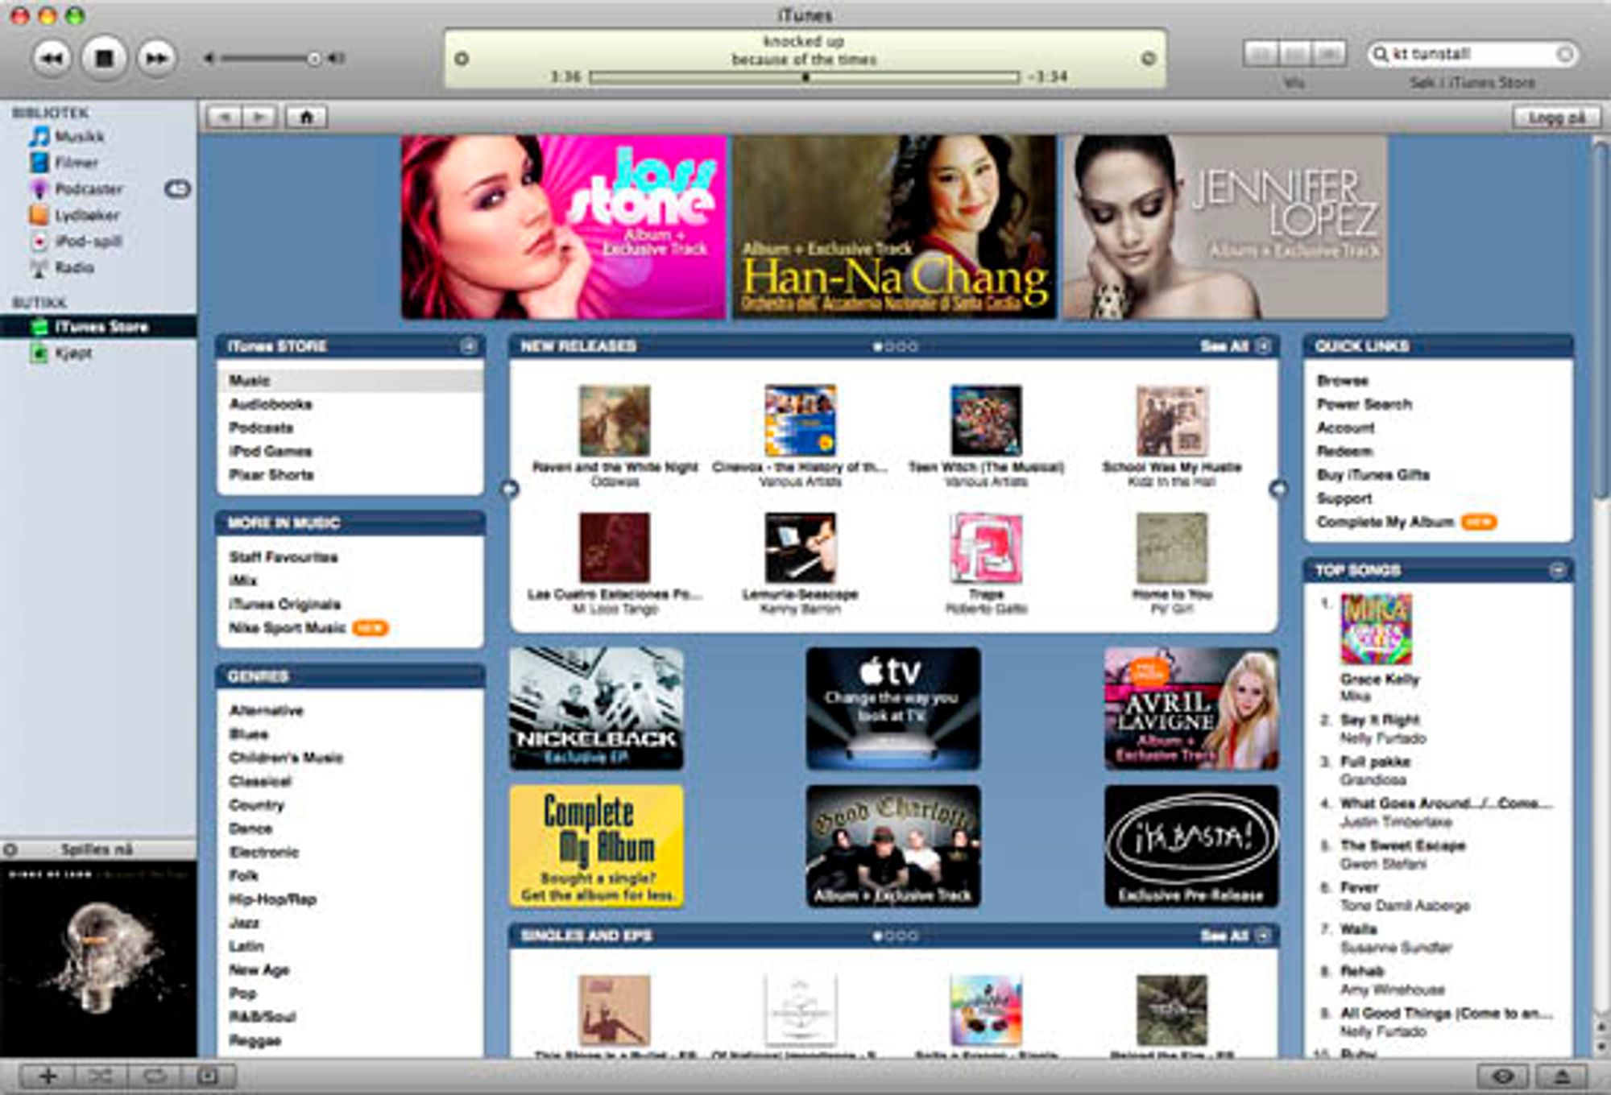Open iPod Games in the store list

(x=271, y=451)
